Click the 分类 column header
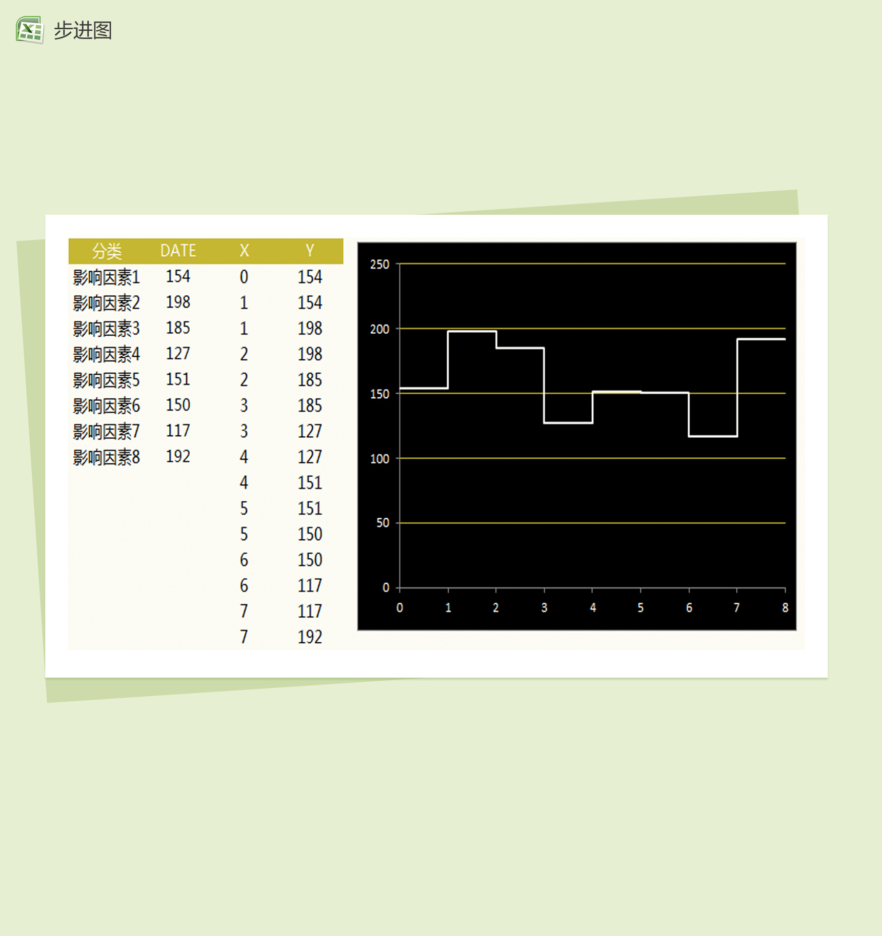The width and height of the screenshot is (882, 936). tap(106, 251)
